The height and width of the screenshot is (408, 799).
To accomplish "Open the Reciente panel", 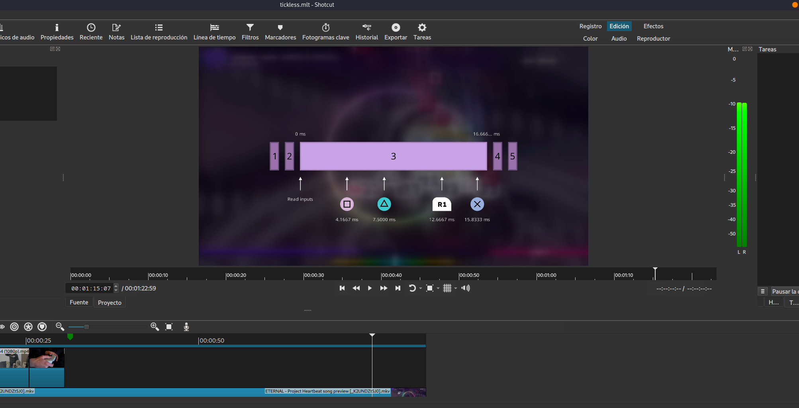I will coord(91,32).
